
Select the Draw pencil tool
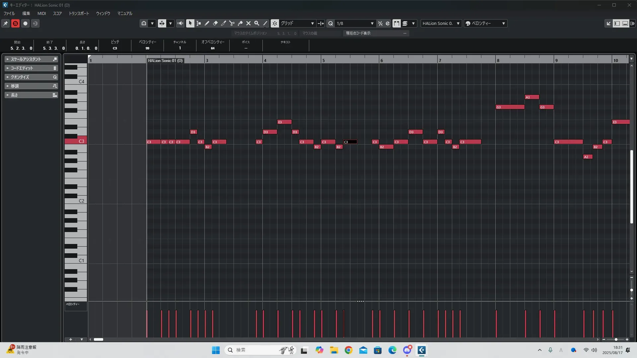pyautogui.click(x=207, y=23)
